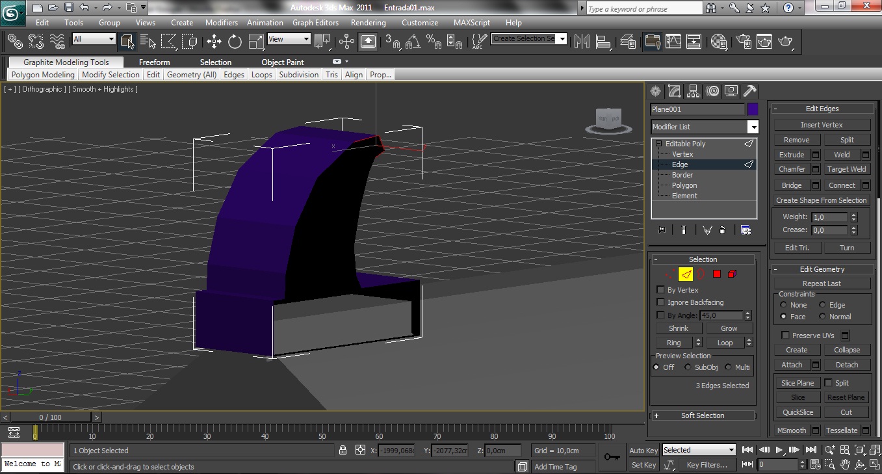
Task: Open the Schematic View
Action: 694,42
